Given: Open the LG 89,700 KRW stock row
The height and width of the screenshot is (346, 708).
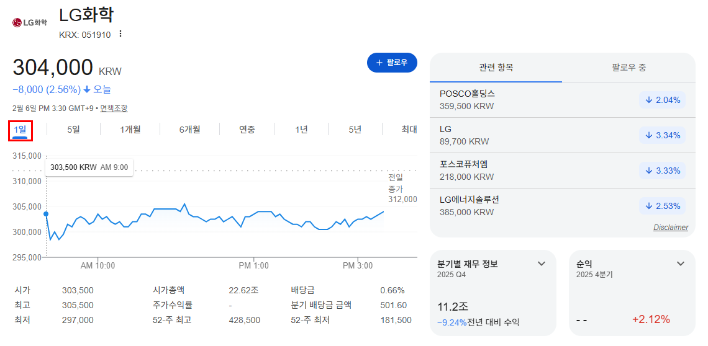Looking at the screenshot, I should pyautogui.click(x=563, y=135).
